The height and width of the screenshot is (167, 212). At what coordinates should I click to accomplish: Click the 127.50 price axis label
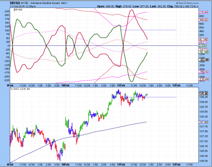pos(203,131)
